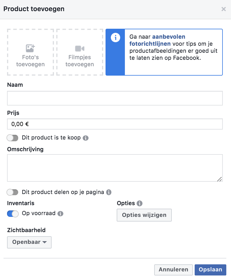The width and height of the screenshot is (231, 279).
Task: Click inside the Omschrijving text area
Action: click(x=114, y=167)
